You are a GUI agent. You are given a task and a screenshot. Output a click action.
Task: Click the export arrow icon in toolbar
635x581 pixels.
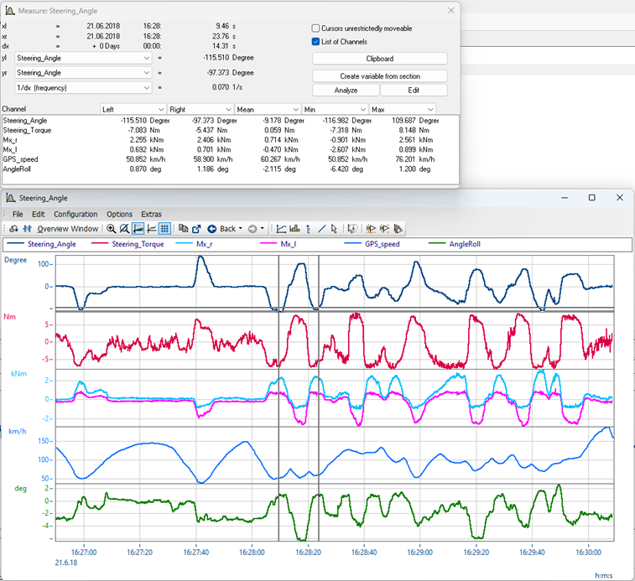point(196,228)
